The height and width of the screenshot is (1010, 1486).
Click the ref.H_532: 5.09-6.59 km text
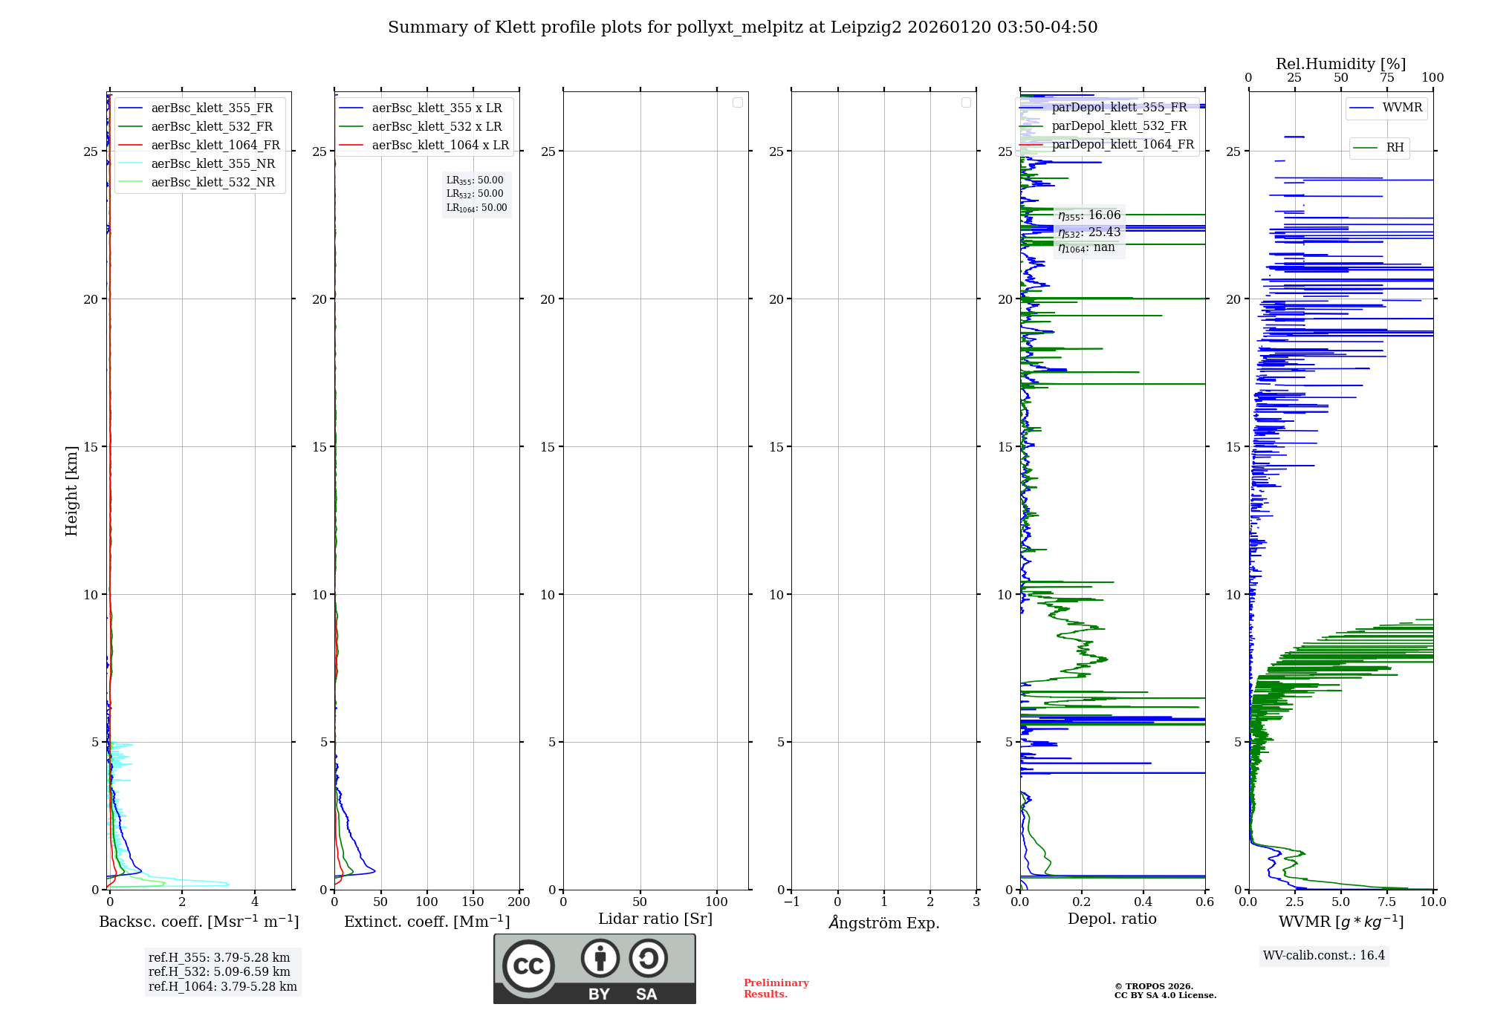(x=219, y=972)
